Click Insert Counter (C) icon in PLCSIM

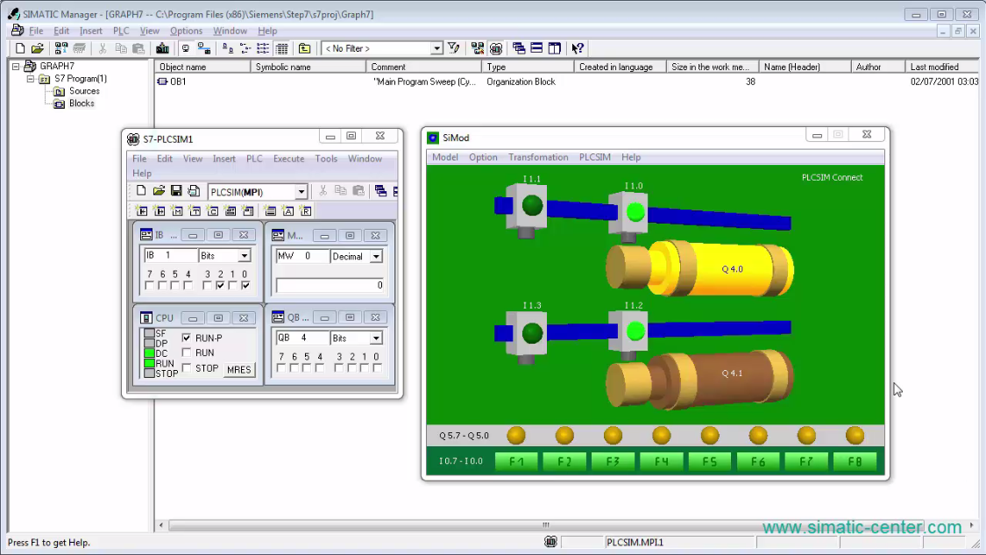[x=213, y=210]
